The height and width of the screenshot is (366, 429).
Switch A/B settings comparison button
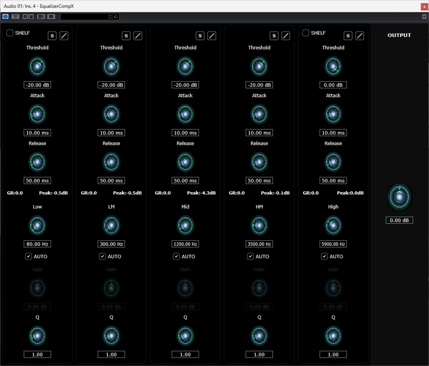pyautogui.click(x=41, y=16)
